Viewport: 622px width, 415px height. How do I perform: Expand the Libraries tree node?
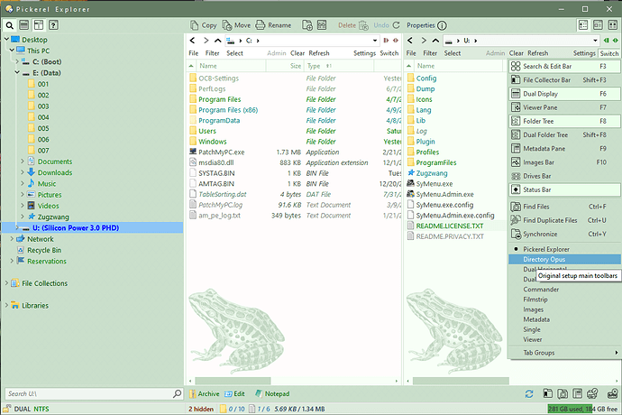6,305
